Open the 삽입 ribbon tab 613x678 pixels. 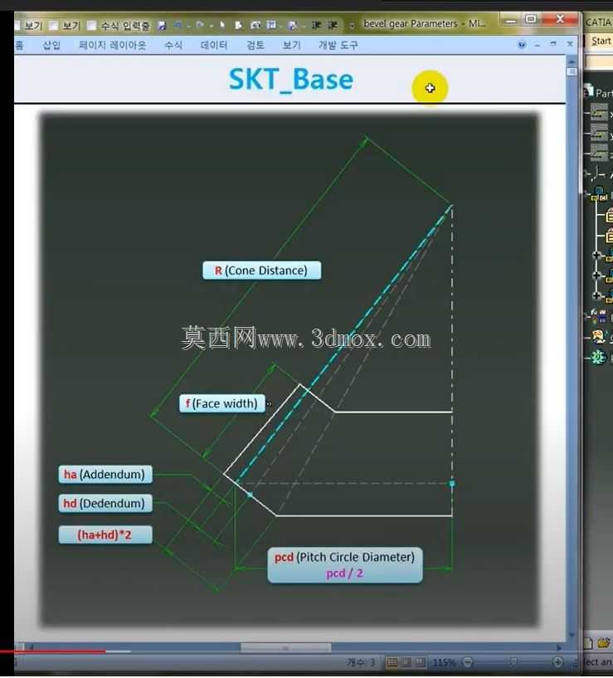[51, 45]
